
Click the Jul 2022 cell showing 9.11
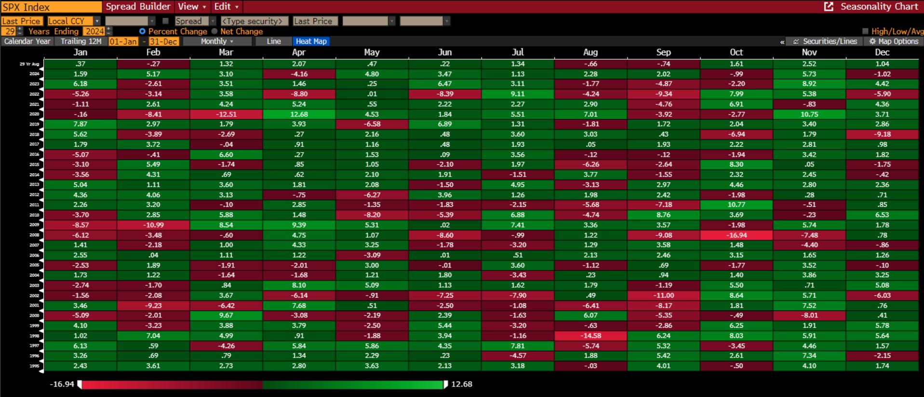[518, 94]
